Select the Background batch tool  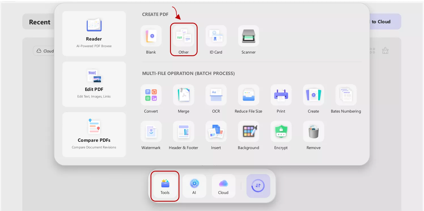[248, 131]
